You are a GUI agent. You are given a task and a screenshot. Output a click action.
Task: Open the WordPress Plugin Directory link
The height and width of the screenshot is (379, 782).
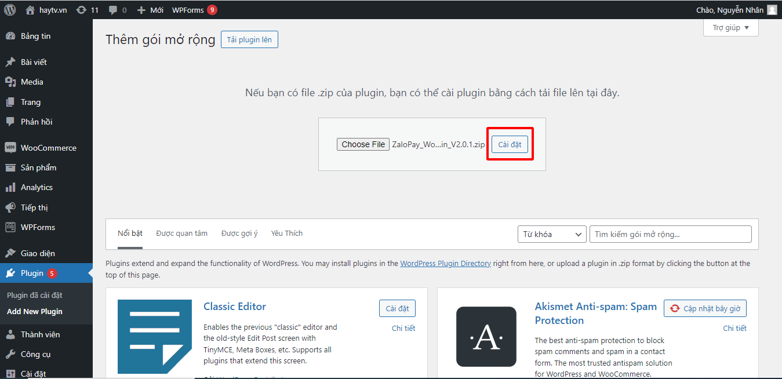click(x=446, y=263)
